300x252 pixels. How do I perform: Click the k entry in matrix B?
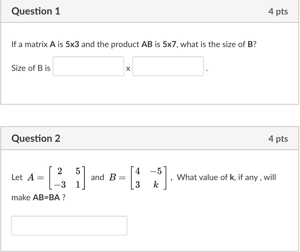(x=156, y=184)
